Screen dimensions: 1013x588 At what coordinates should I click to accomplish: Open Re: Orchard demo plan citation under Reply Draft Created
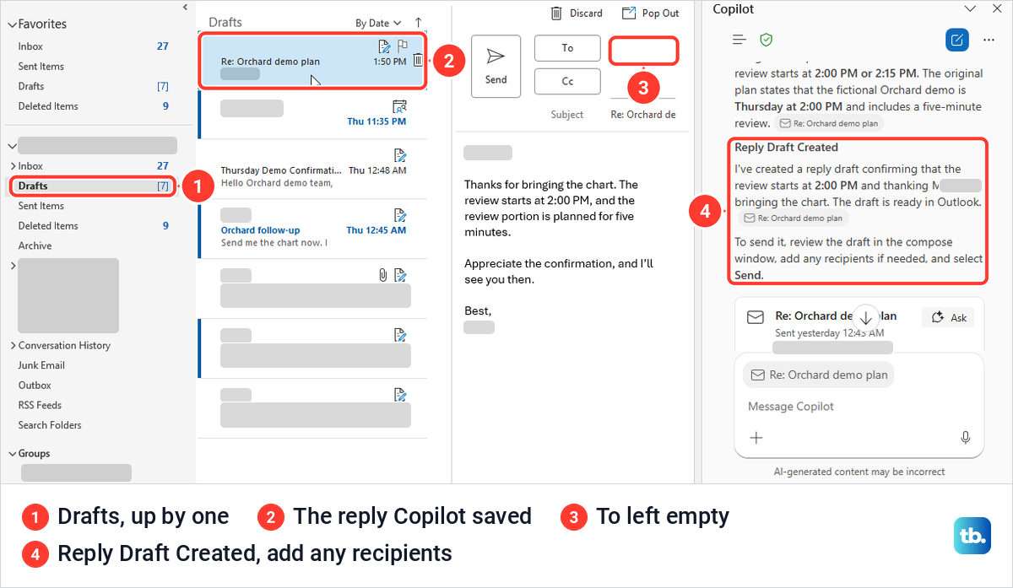coord(793,218)
